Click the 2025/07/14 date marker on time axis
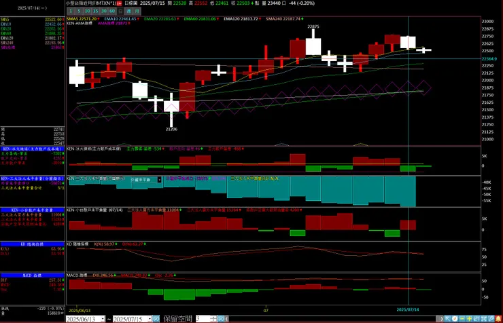The width and height of the screenshot is (503, 323). click(x=408, y=310)
